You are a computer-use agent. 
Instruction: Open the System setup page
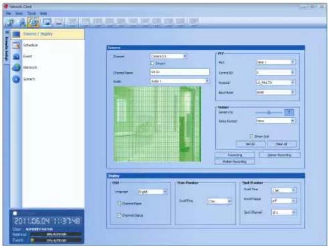[x=29, y=79]
